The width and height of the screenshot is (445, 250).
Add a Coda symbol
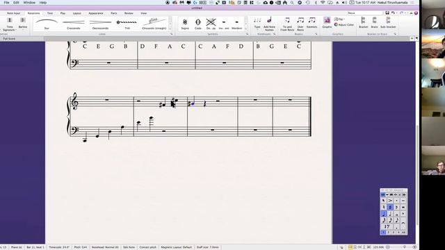tap(197, 24)
